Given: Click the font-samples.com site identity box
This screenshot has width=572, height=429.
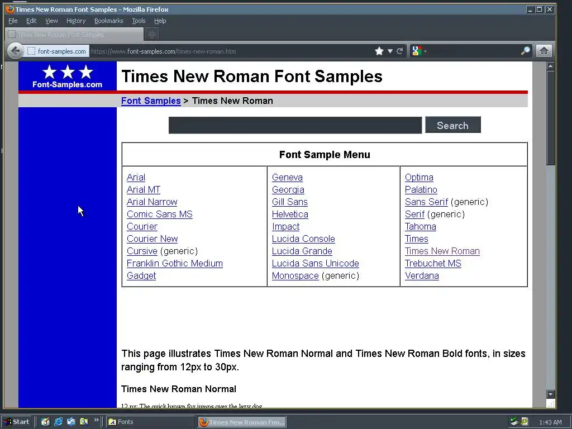Looking at the screenshot, I should (58, 51).
